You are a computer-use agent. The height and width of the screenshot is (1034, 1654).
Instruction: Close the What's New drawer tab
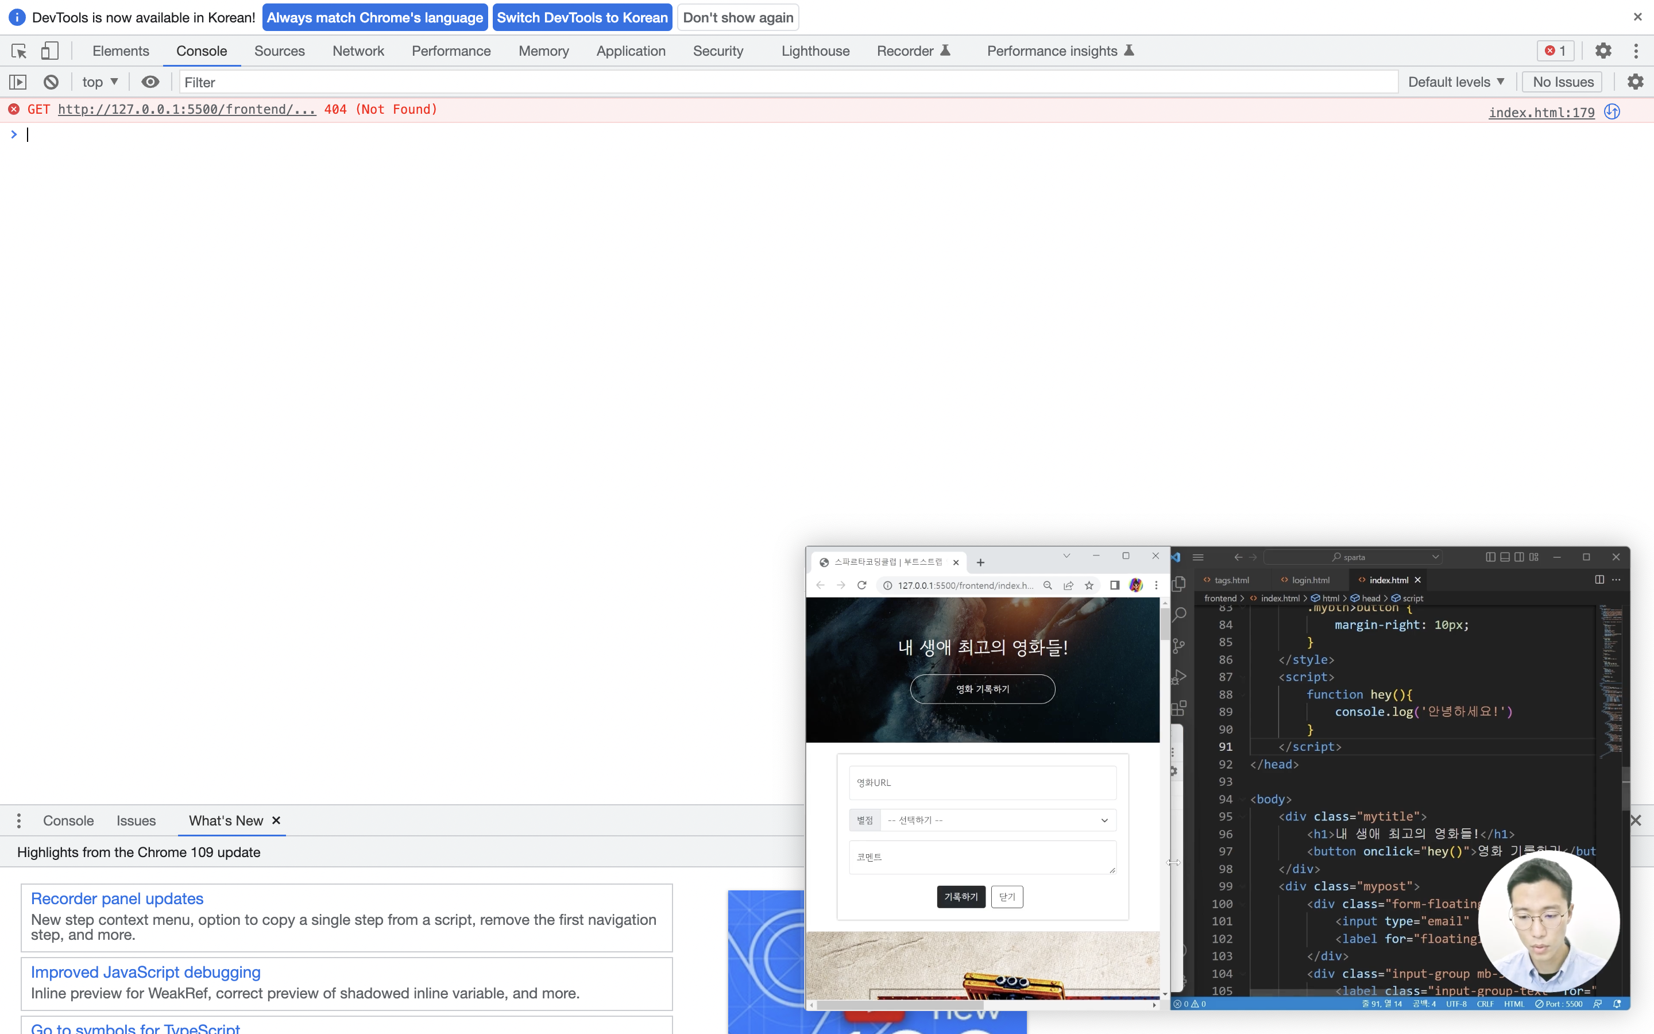click(276, 821)
